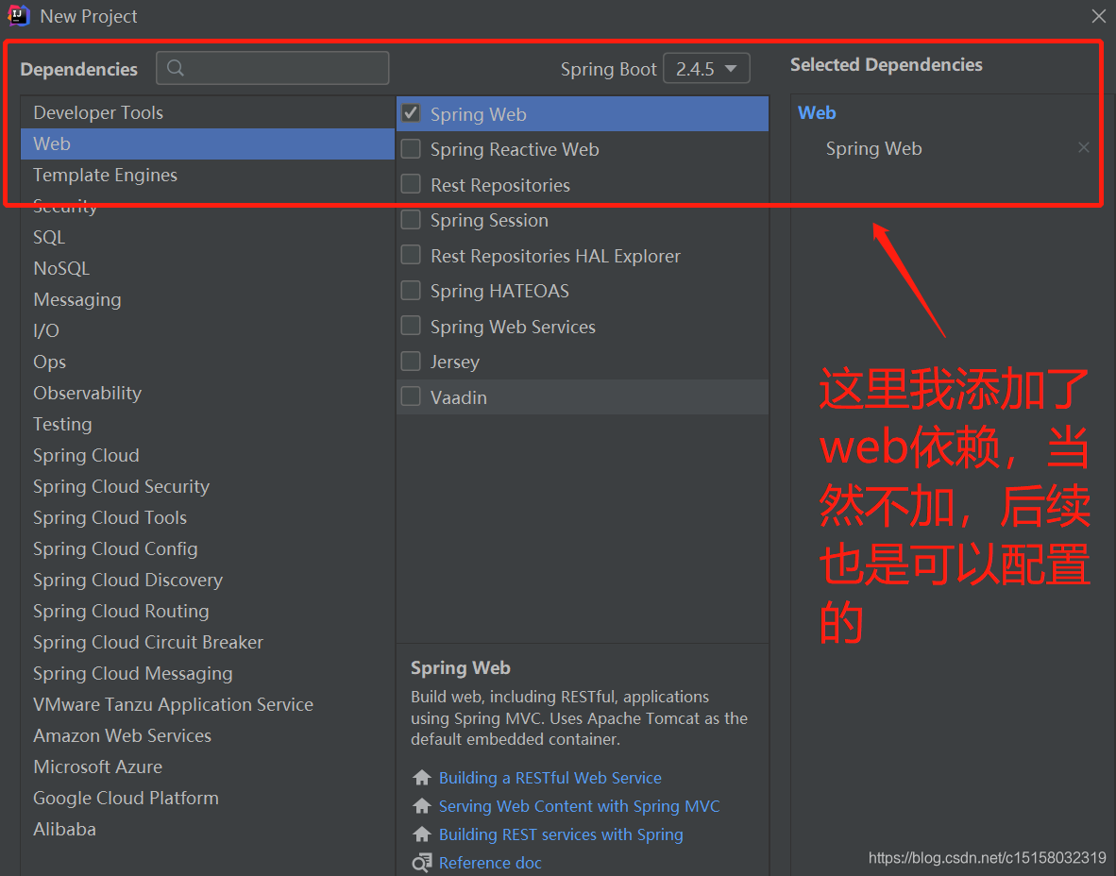Select VMware Tanzu Application Service category
The height and width of the screenshot is (876, 1116).
[x=207, y=704]
